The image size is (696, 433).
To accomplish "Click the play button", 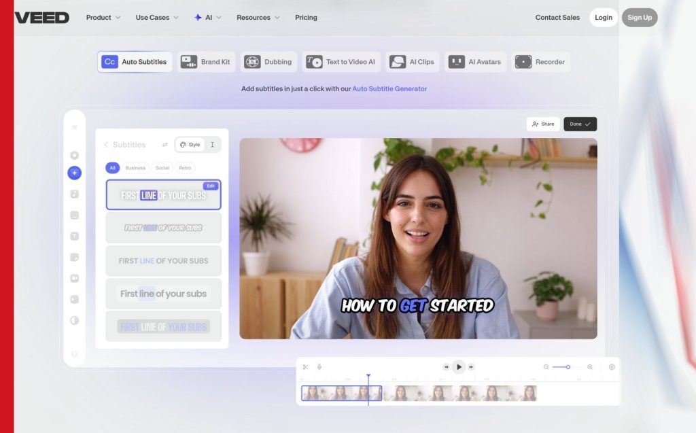I will 459,367.
